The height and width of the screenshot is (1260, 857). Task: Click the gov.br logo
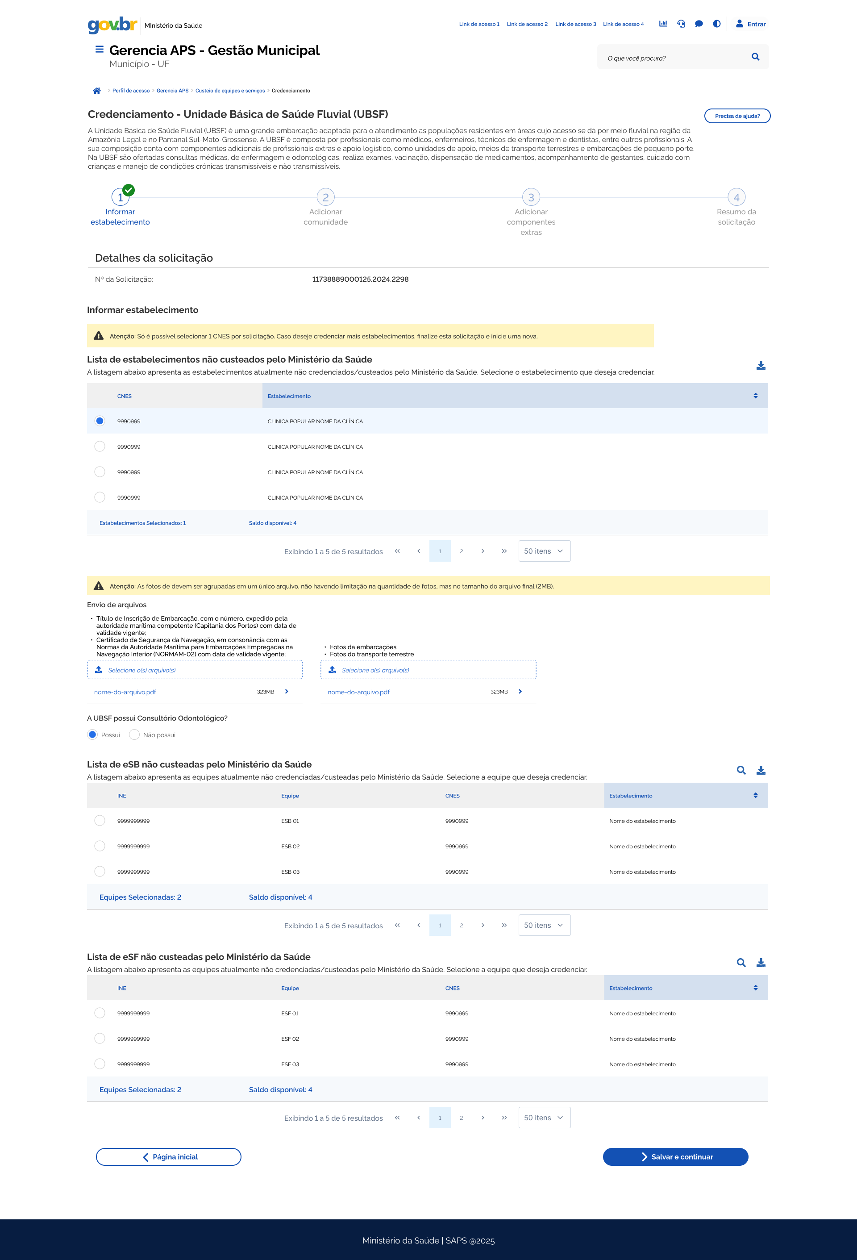tap(112, 25)
